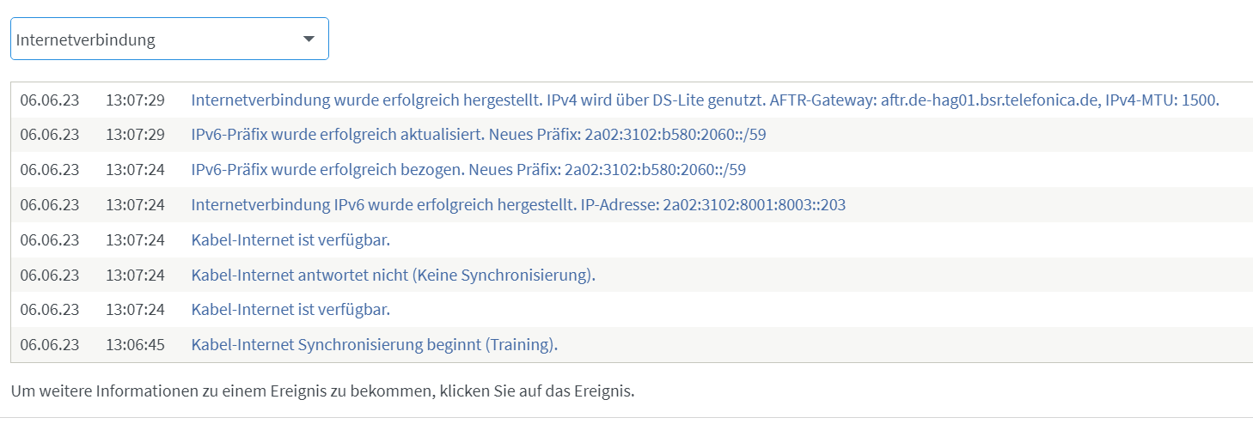Click the IP address 2a02:3102:8001:8003::203
The width and height of the screenshot is (1253, 430).
point(755,205)
